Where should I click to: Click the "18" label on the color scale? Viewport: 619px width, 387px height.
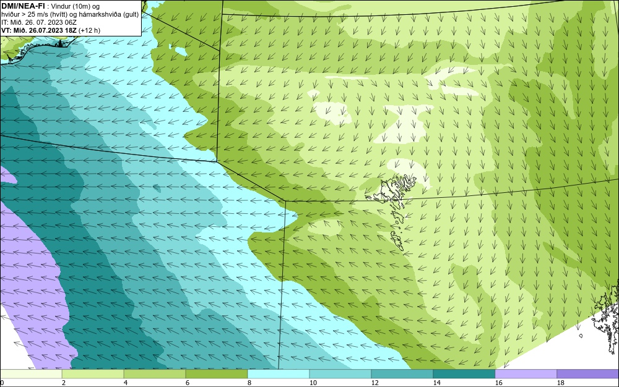561,383
